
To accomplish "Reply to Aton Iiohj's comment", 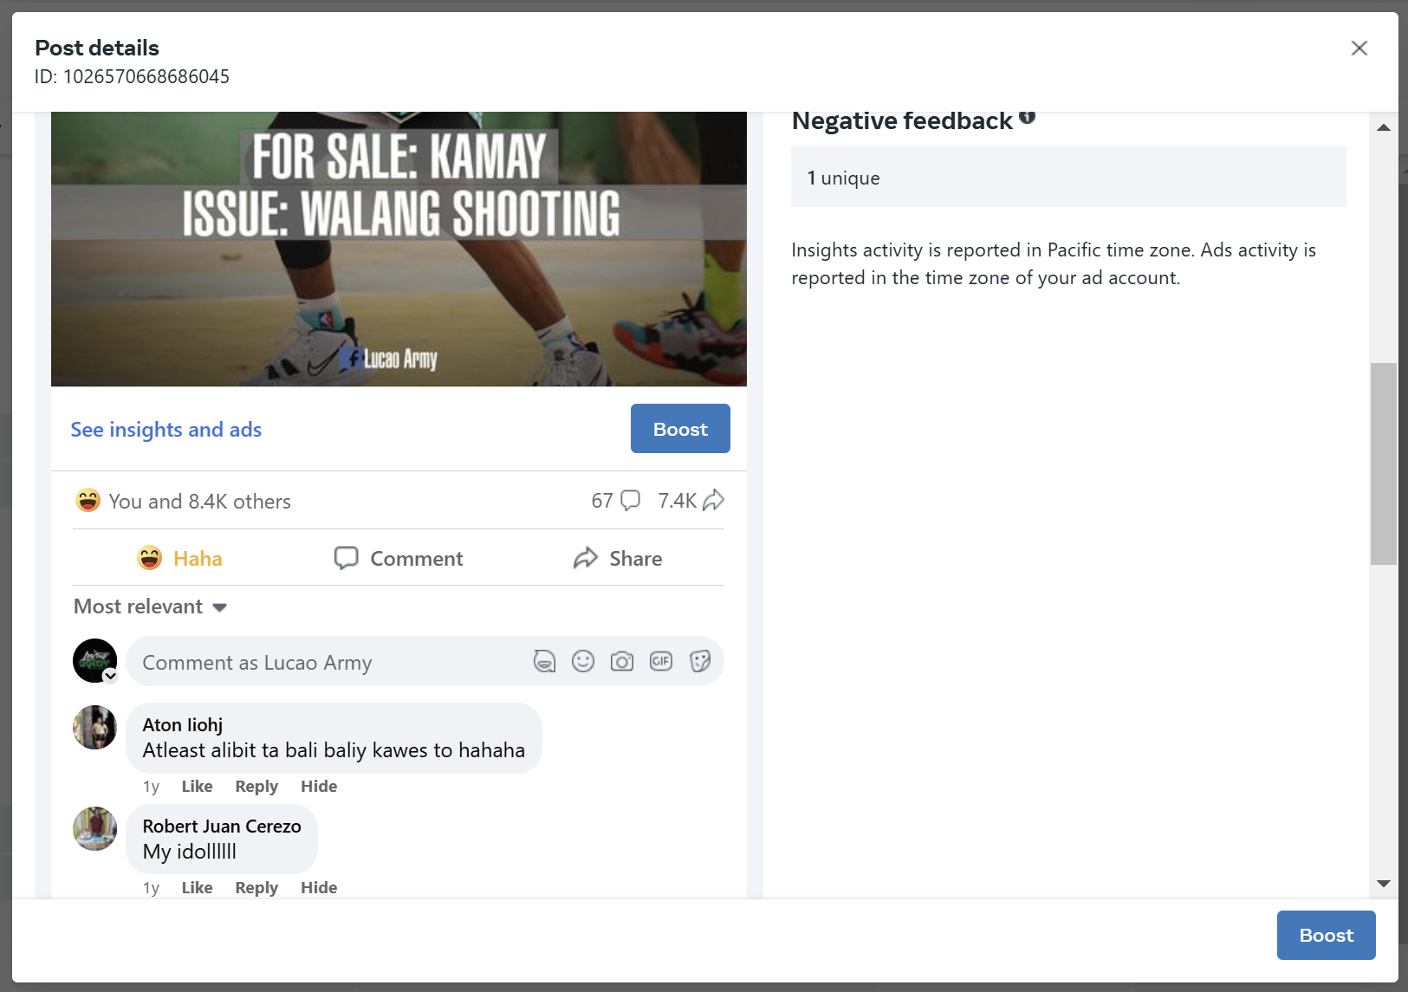I will (x=256, y=787).
